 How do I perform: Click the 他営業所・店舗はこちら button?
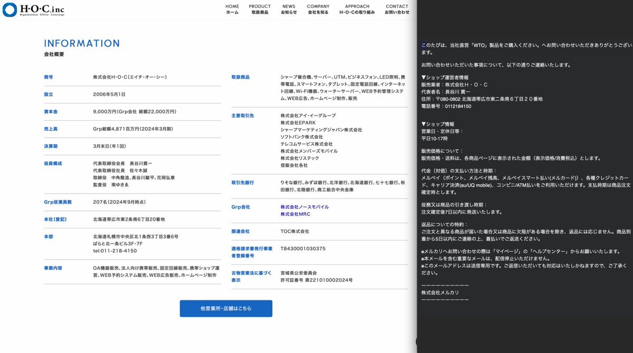226,308
